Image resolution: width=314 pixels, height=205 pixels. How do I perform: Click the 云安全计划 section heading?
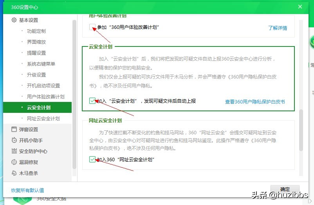tap(101, 47)
